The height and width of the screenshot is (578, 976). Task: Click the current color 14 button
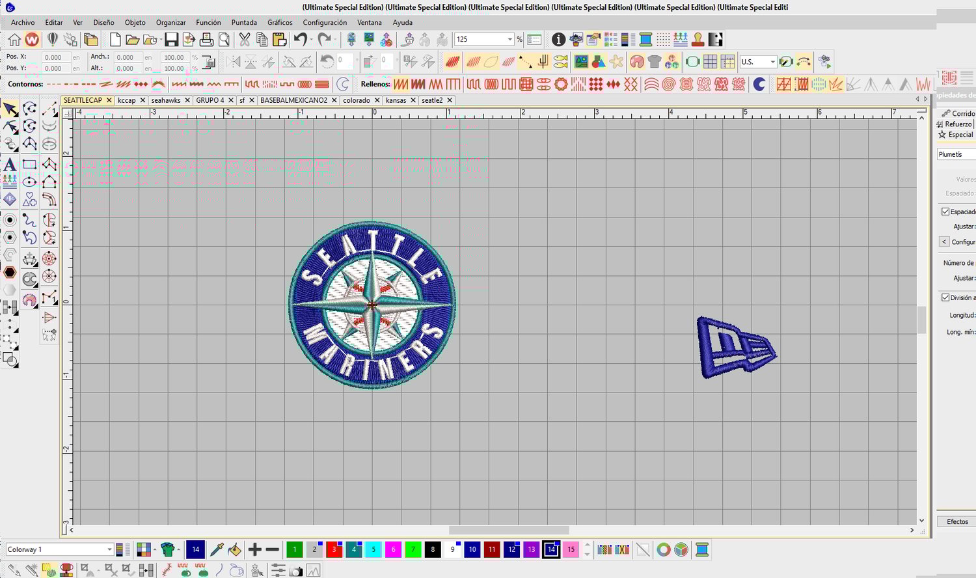coord(195,549)
